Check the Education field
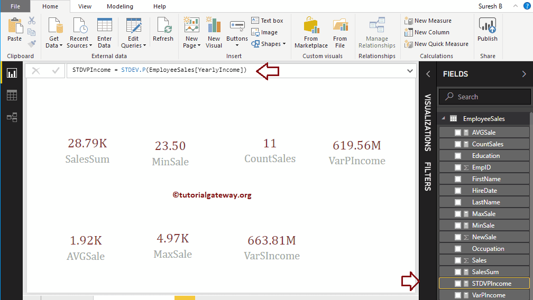 [x=458, y=156]
